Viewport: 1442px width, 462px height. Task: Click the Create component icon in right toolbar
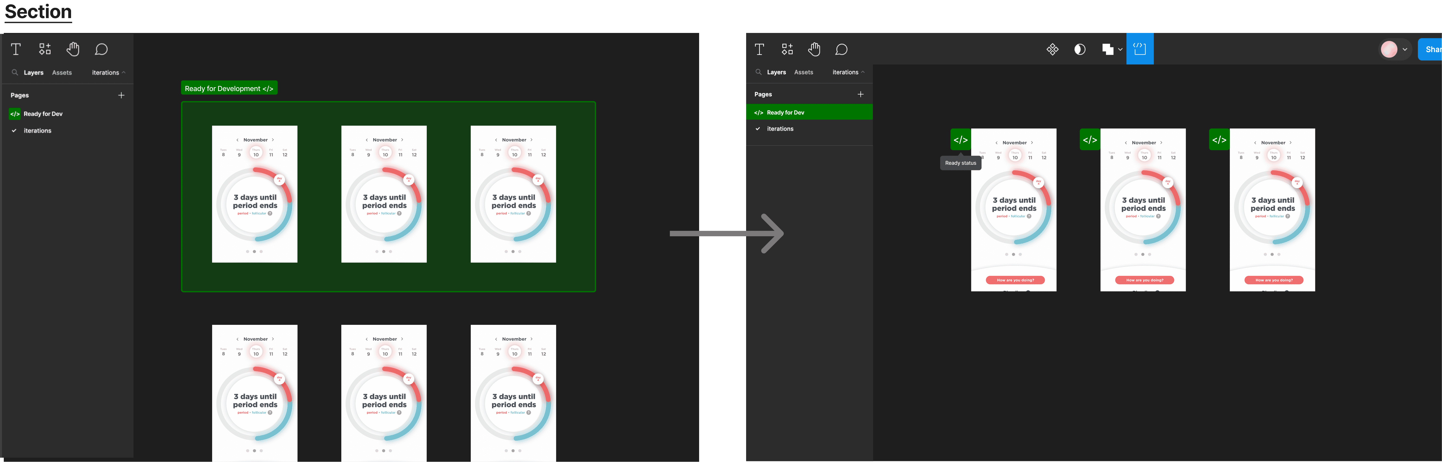click(1052, 49)
